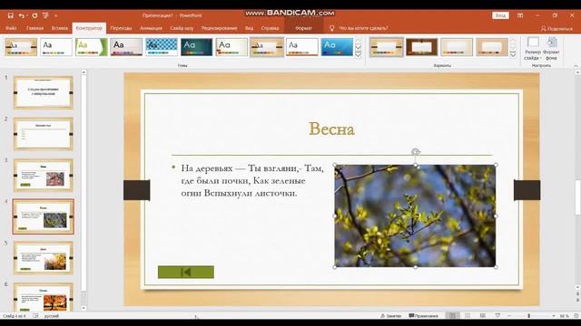Viewport: 581px width, 326px height.
Task: Click the zoom slider handle in status bar
Action: [528, 316]
